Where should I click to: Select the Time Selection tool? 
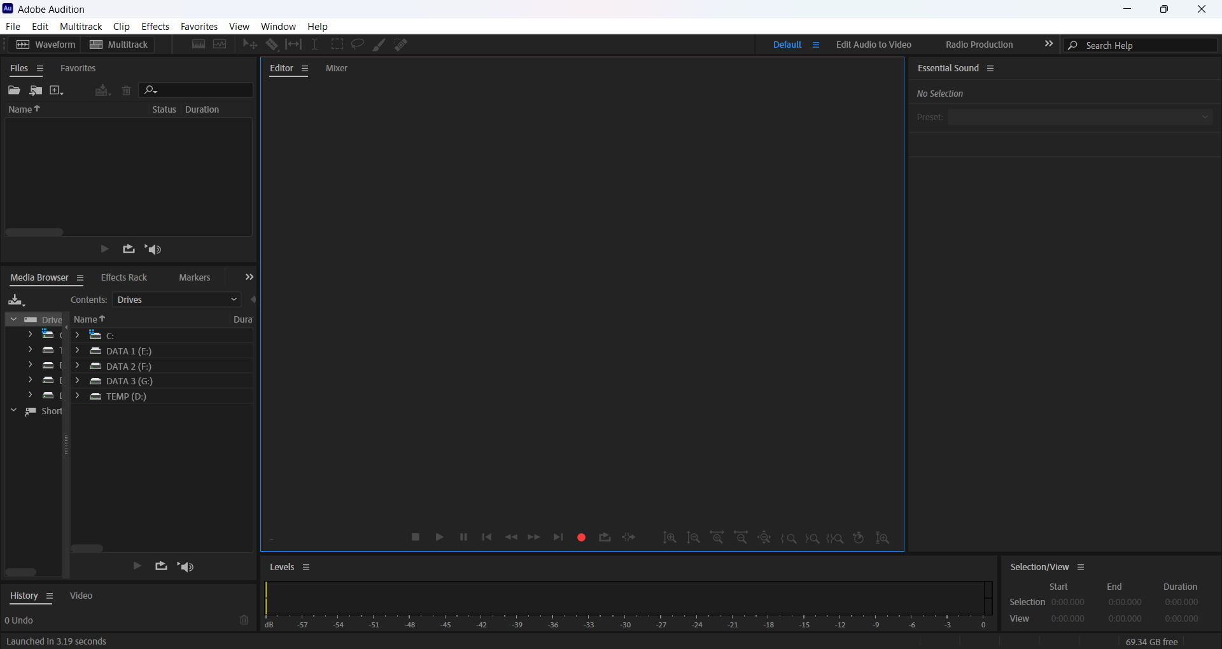[x=314, y=44]
